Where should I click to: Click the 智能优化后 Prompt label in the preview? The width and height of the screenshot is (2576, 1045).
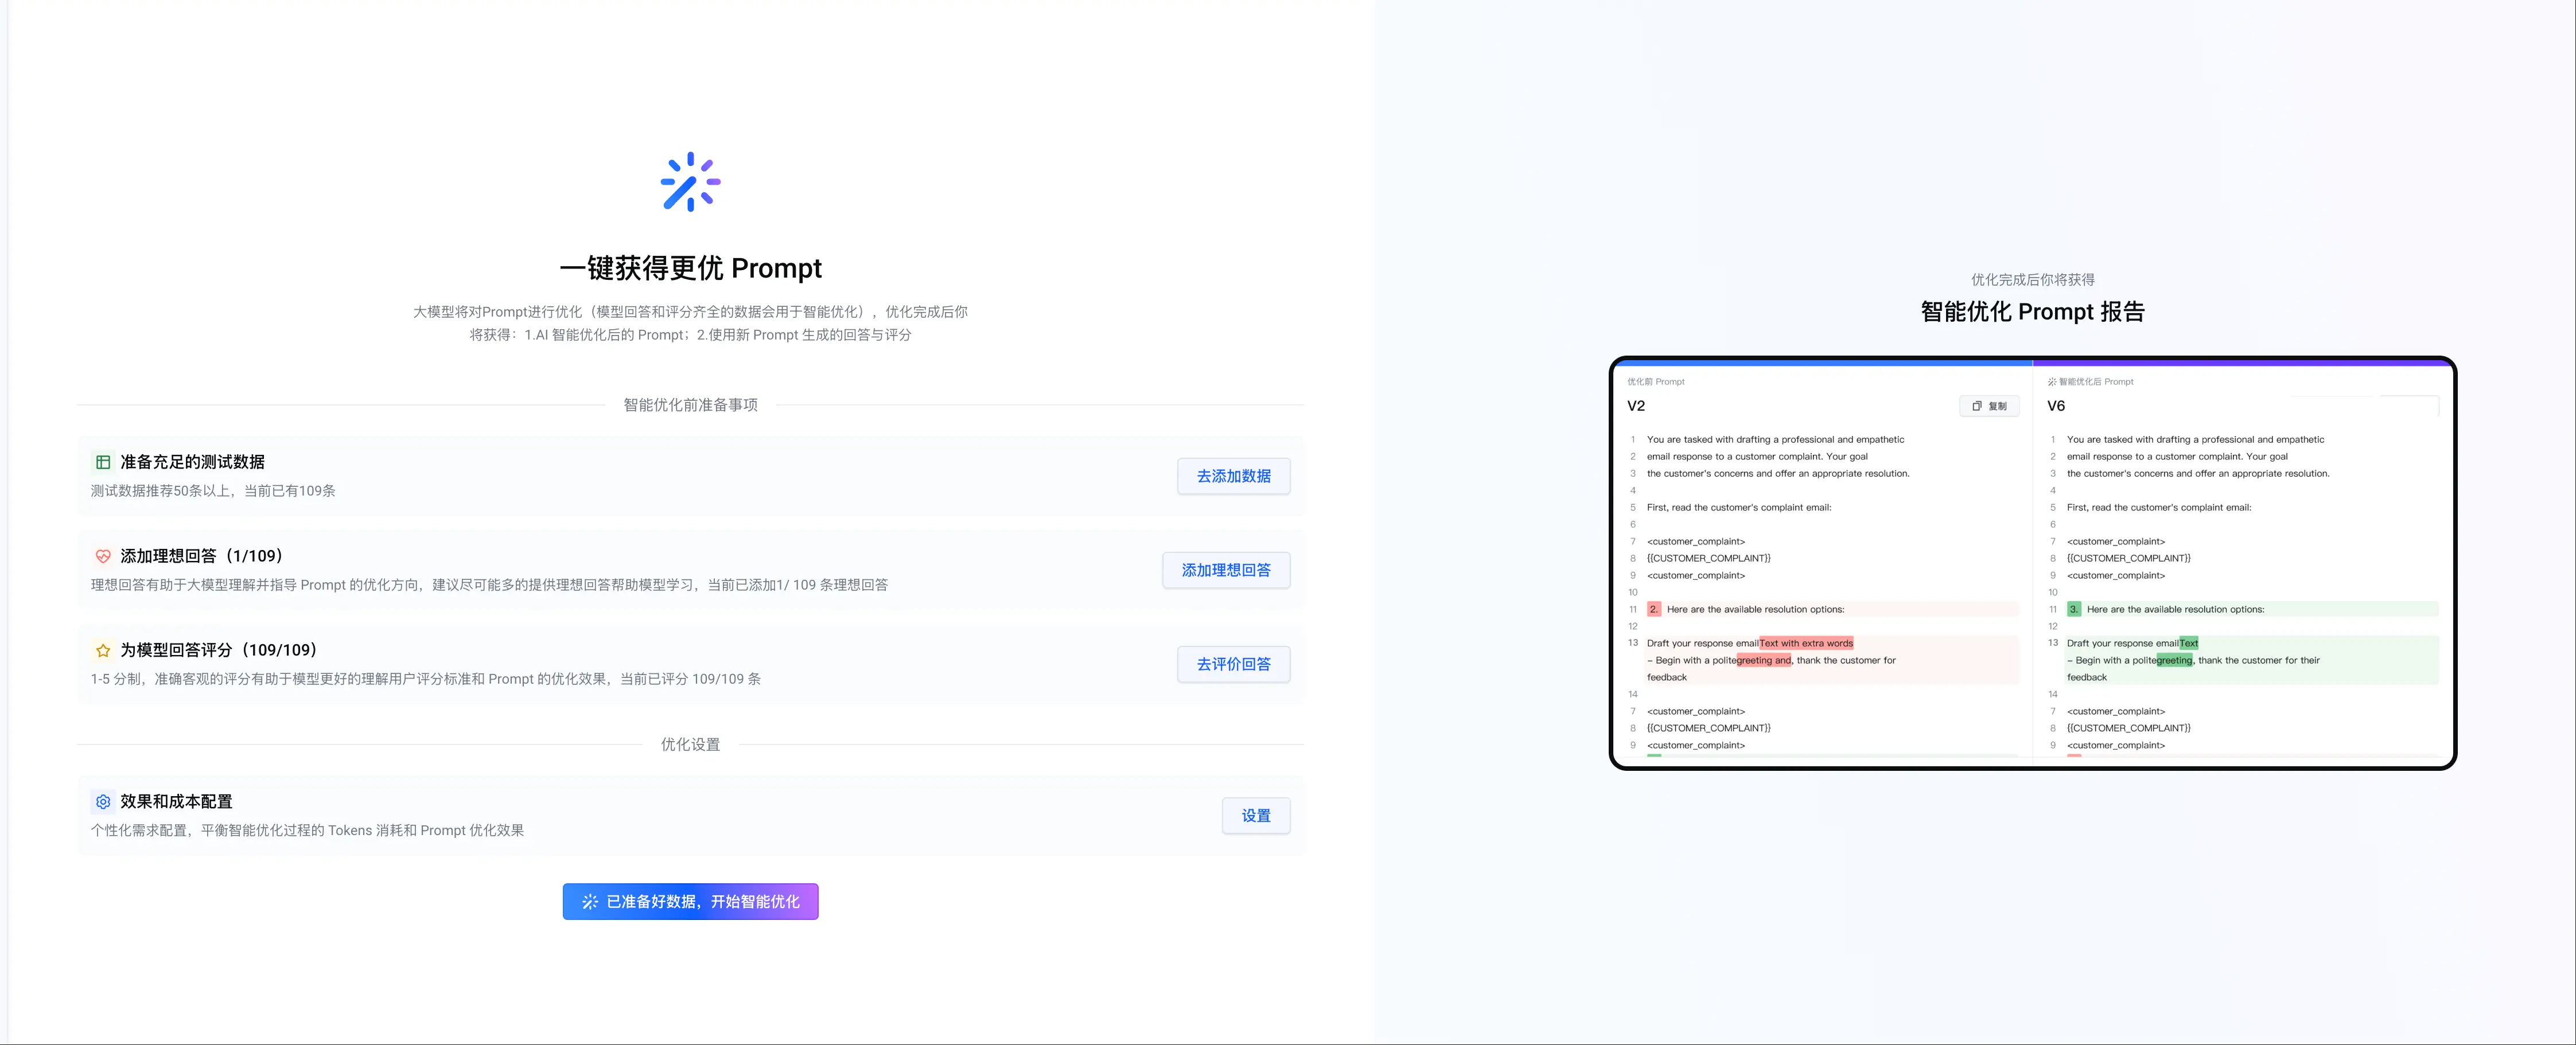pos(2091,382)
